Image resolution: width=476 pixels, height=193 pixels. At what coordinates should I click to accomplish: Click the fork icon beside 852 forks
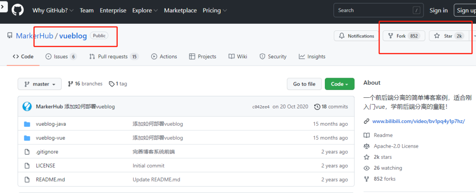click(367, 179)
